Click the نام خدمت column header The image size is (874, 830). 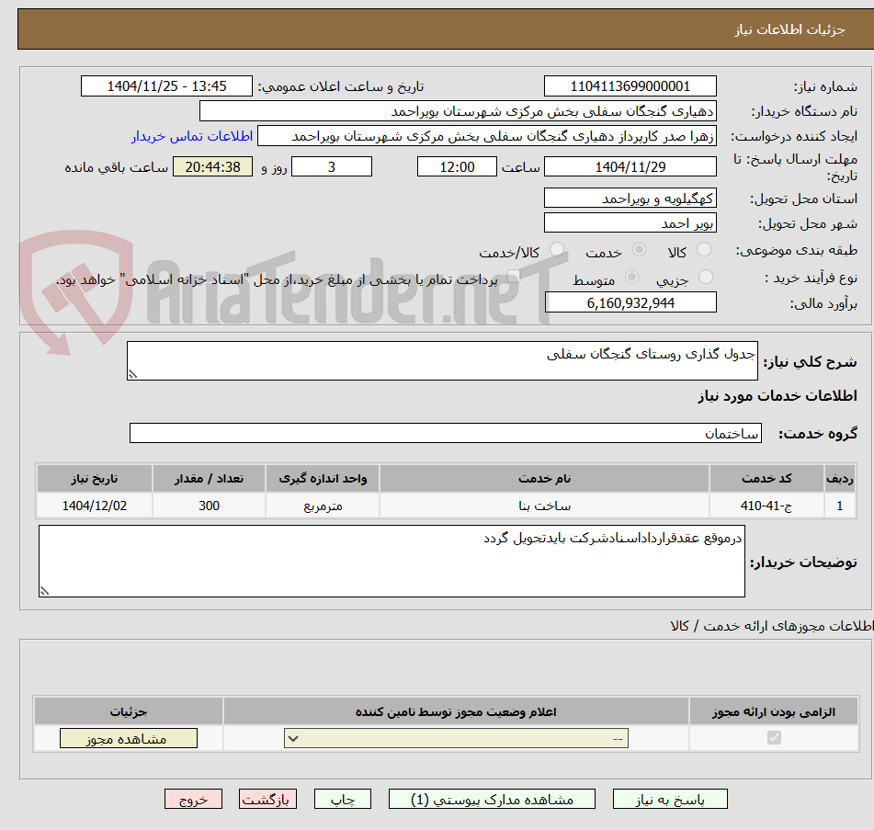point(544,478)
